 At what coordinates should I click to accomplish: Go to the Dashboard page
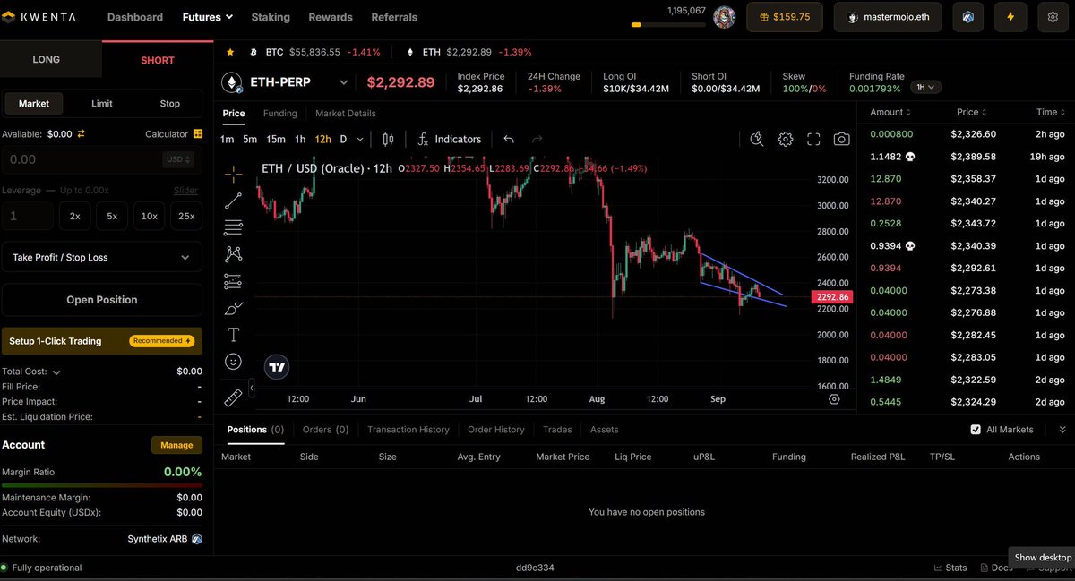tap(135, 17)
